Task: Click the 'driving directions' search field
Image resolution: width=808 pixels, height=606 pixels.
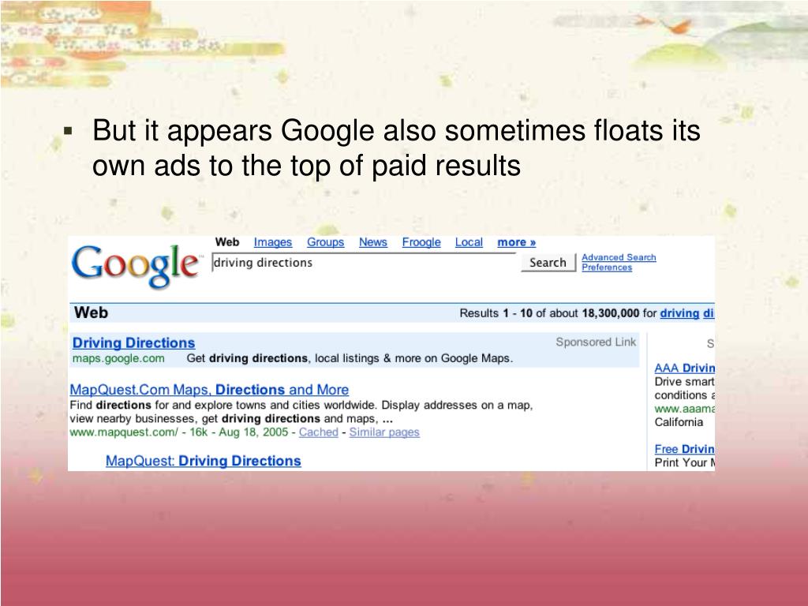Action: tap(363, 263)
